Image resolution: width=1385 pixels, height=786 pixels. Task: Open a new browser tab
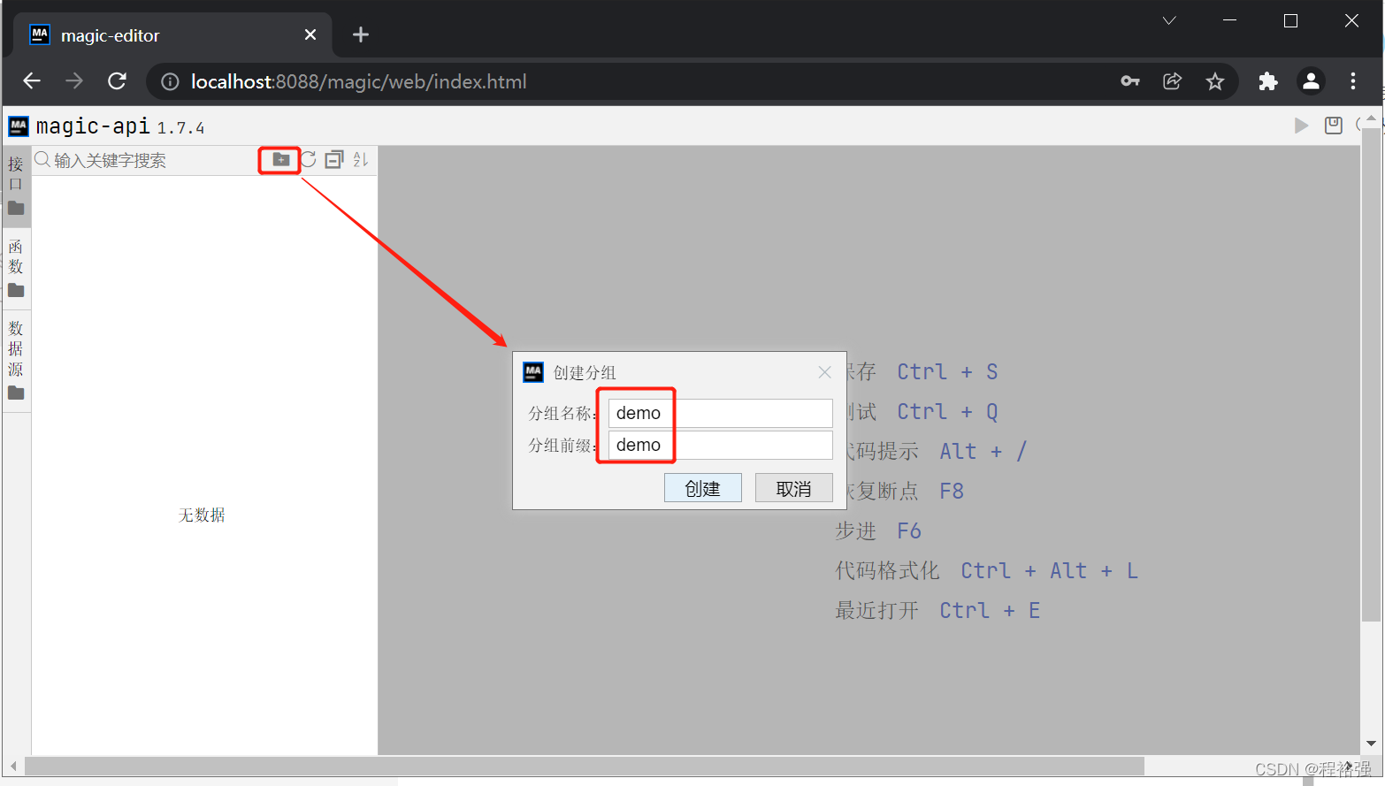(360, 34)
